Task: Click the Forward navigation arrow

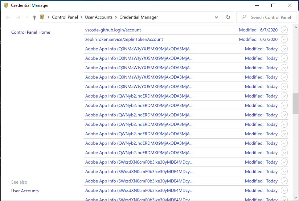Action: tap(18, 17)
